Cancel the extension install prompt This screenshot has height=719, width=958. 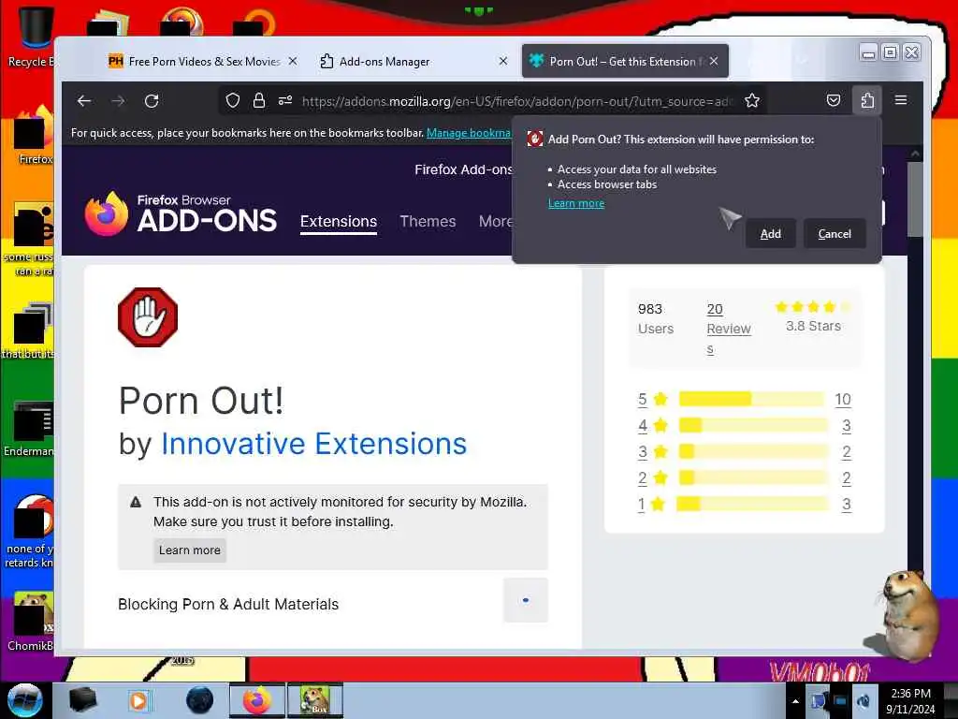coord(834,233)
